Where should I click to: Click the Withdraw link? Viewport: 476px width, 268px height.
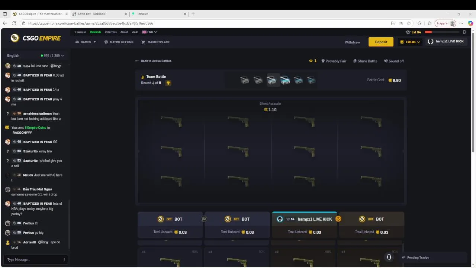[x=352, y=42]
